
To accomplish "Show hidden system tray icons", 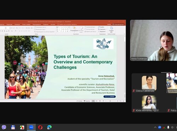I will tap(155, 127).
